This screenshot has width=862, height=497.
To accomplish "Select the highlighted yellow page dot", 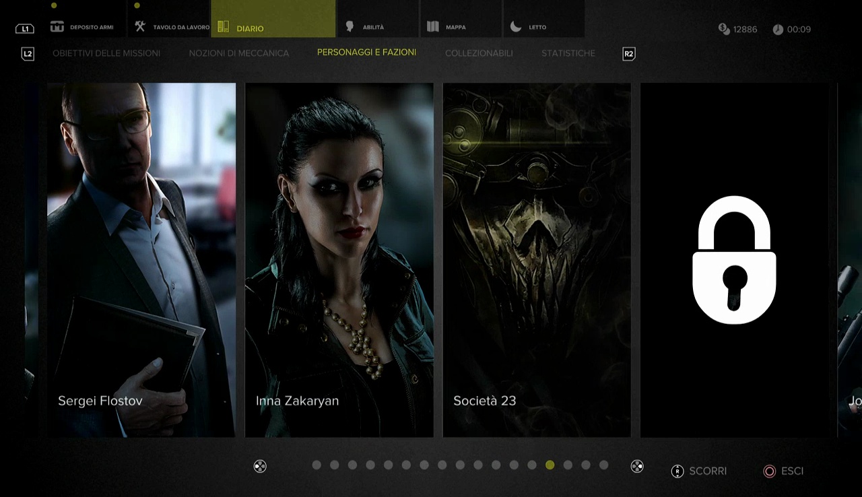I will (x=550, y=465).
